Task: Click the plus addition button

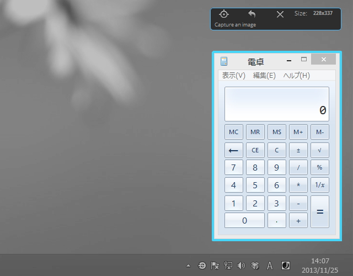Action: (x=298, y=220)
